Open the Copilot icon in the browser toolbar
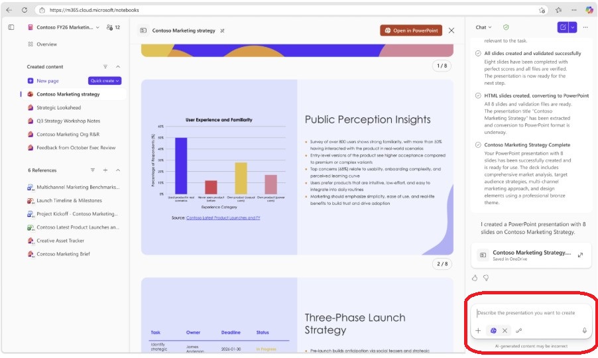This screenshot has width=598, height=358. 589,11
